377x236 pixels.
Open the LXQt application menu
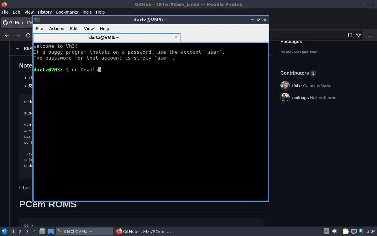4,232
